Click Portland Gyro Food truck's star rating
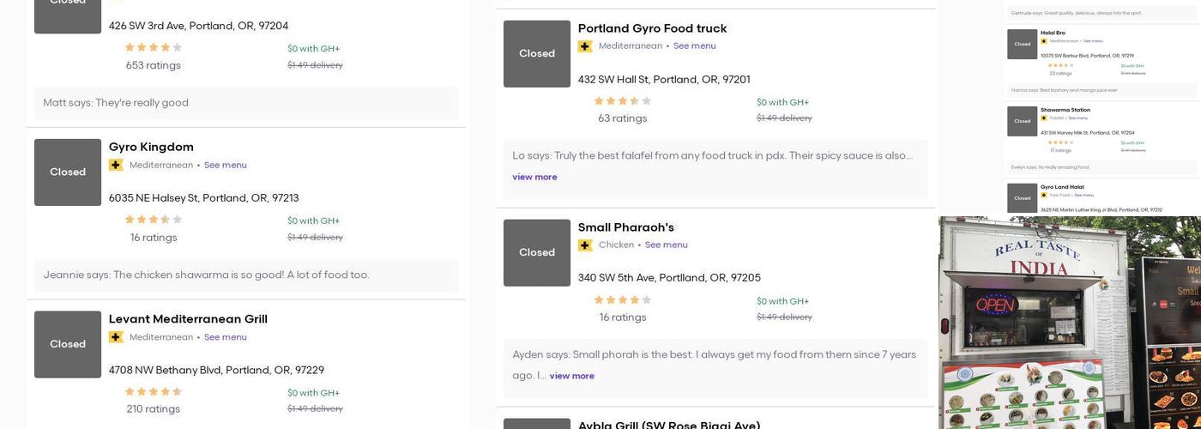The width and height of the screenshot is (1201, 429). click(623, 101)
